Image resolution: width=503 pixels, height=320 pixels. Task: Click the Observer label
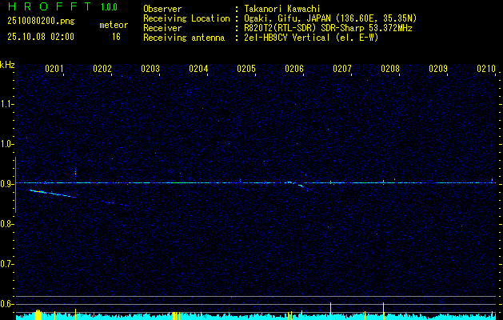162,9
